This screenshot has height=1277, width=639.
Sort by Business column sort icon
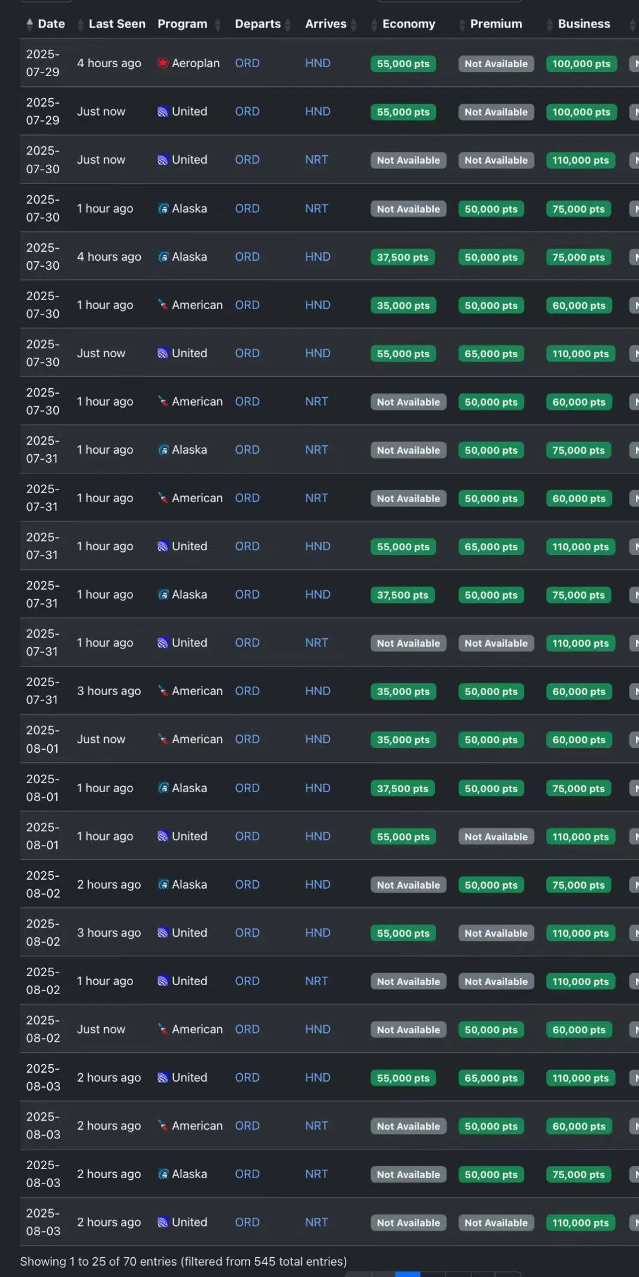pyautogui.click(x=550, y=24)
